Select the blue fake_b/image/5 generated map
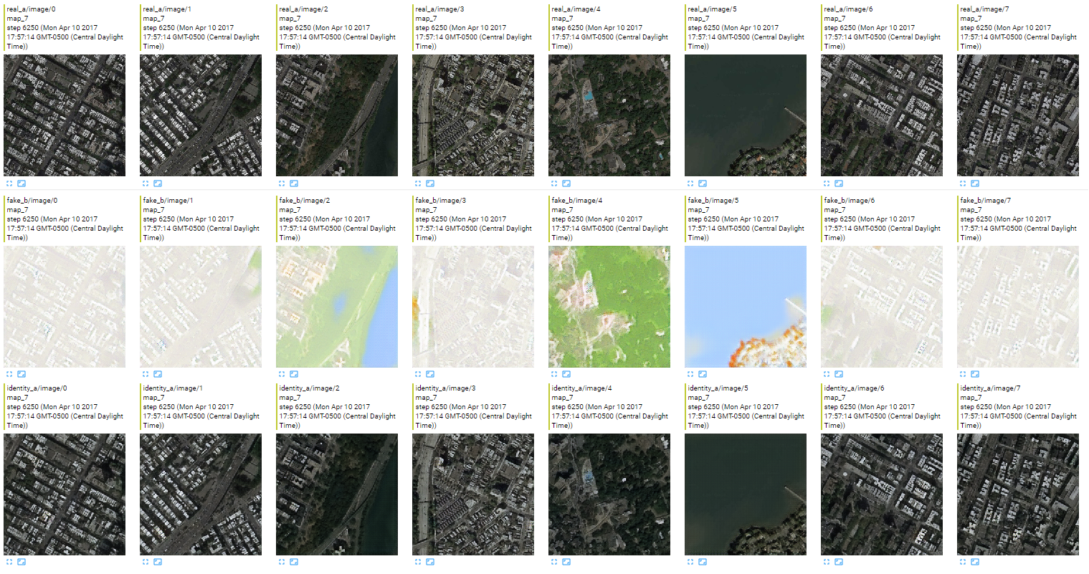 coord(746,307)
